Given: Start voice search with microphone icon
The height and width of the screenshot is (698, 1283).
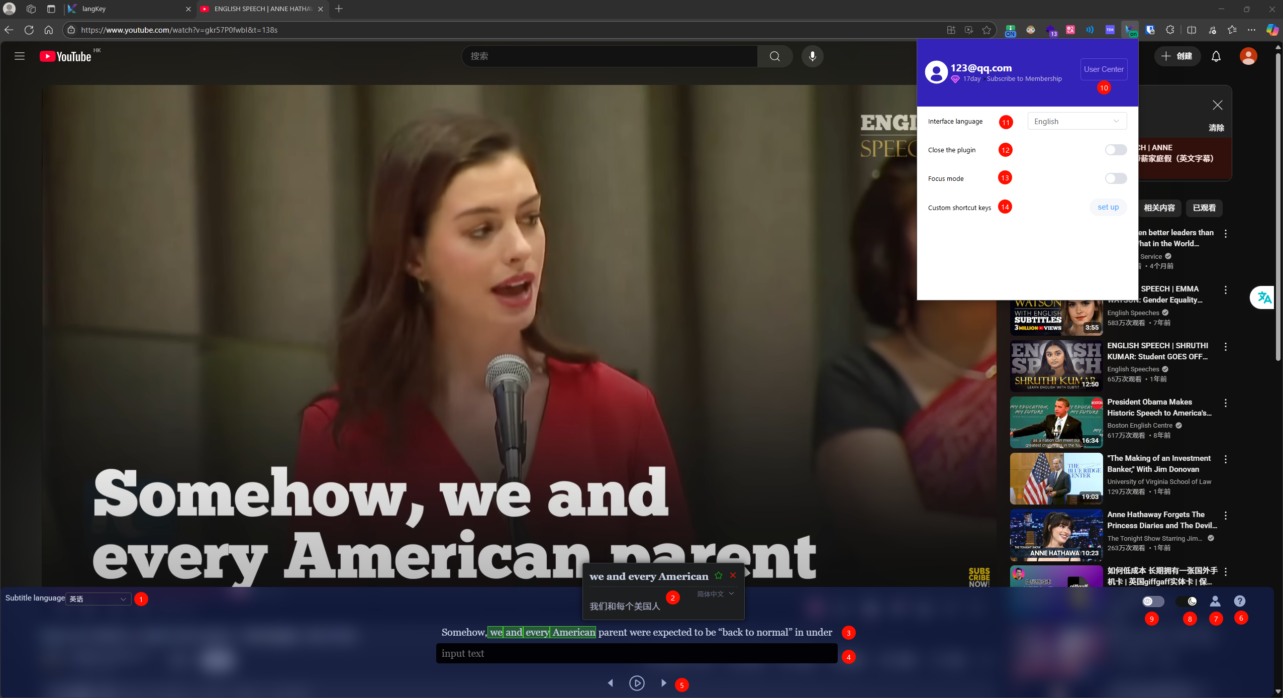Looking at the screenshot, I should tap(812, 56).
